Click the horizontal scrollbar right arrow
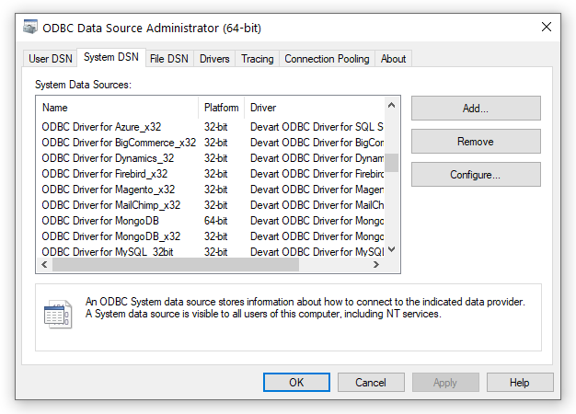The image size is (576, 414). 375,265
